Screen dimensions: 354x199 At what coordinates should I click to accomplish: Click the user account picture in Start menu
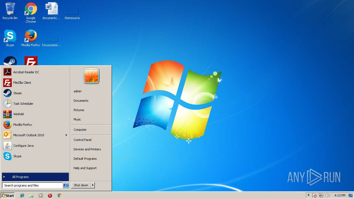tap(91, 76)
